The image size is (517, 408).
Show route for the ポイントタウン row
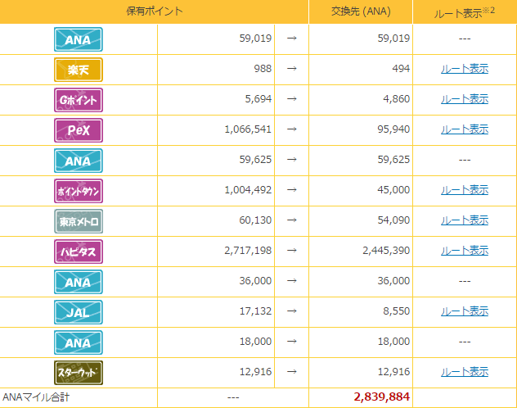(465, 190)
